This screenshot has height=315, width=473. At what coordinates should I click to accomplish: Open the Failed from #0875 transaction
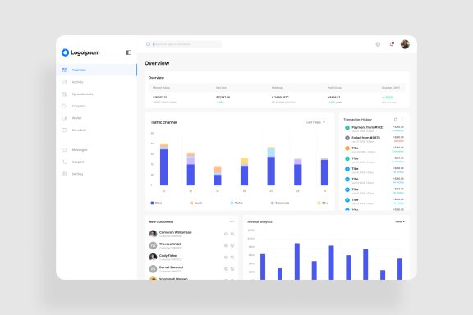(x=374, y=139)
